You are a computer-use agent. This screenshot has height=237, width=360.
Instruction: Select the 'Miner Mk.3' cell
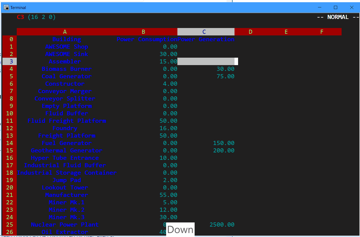67,217
